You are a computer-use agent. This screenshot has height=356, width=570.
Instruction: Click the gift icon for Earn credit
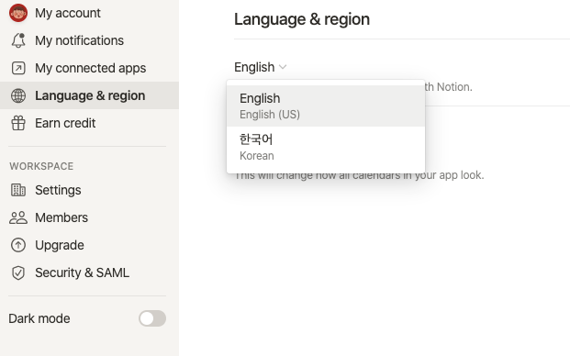tap(18, 123)
